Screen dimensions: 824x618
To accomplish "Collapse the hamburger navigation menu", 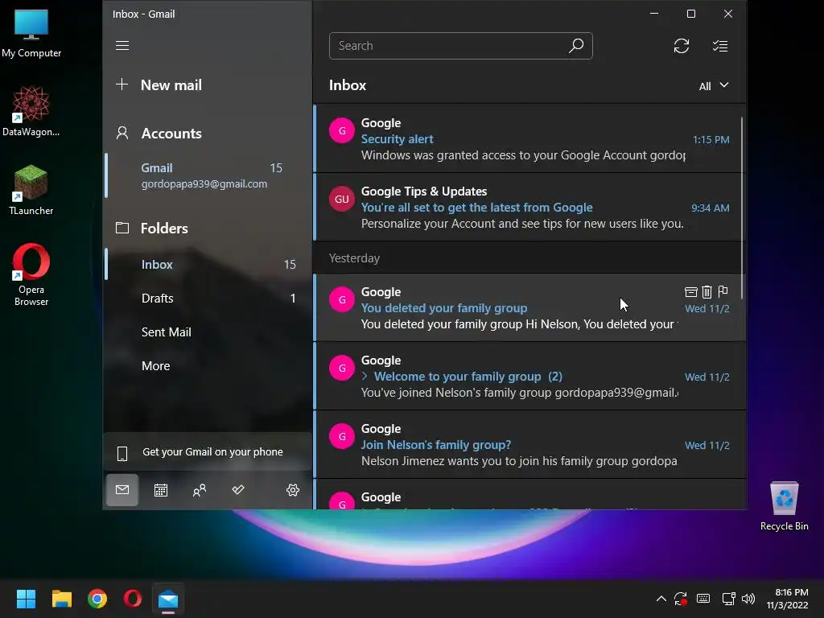I will click(122, 46).
